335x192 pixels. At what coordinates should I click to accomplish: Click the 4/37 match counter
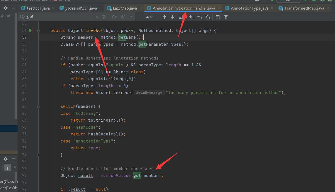click(149, 17)
